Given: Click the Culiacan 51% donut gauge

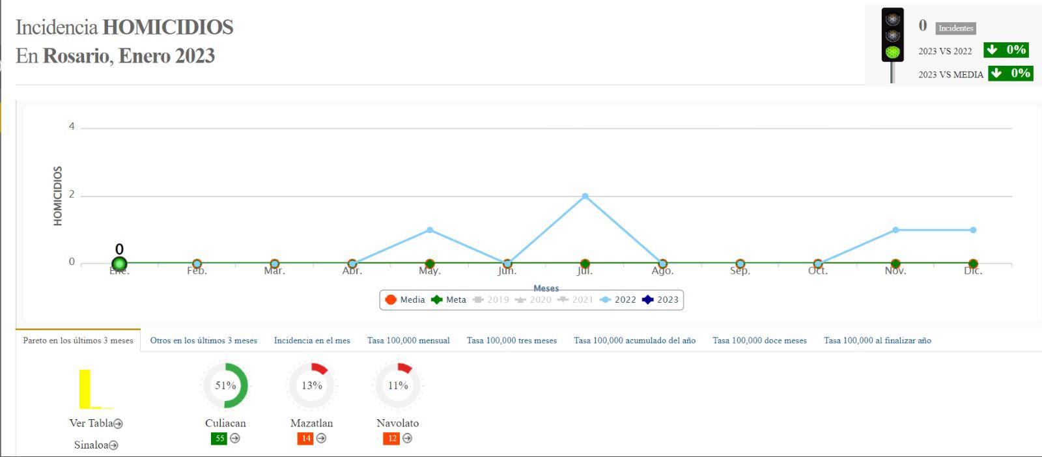Looking at the screenshot, I should point(225,385).
